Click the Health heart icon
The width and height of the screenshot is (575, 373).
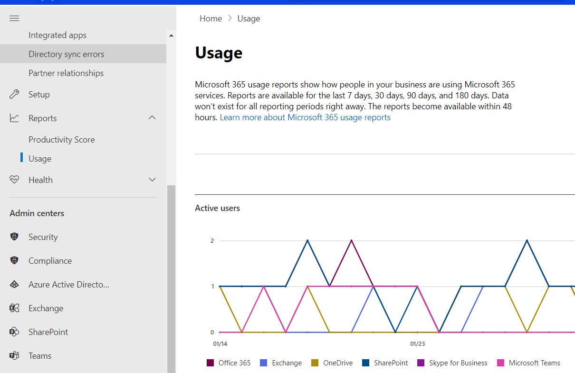click(14, 180)
